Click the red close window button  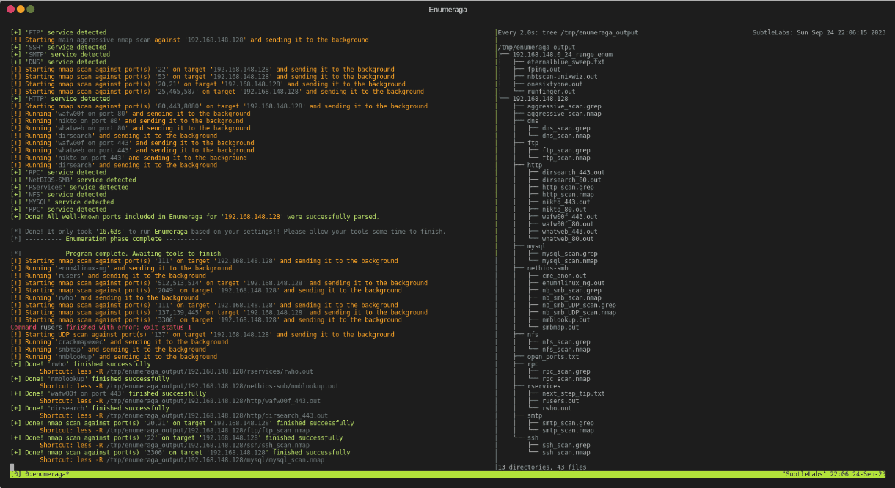click(x=11, y=9)
